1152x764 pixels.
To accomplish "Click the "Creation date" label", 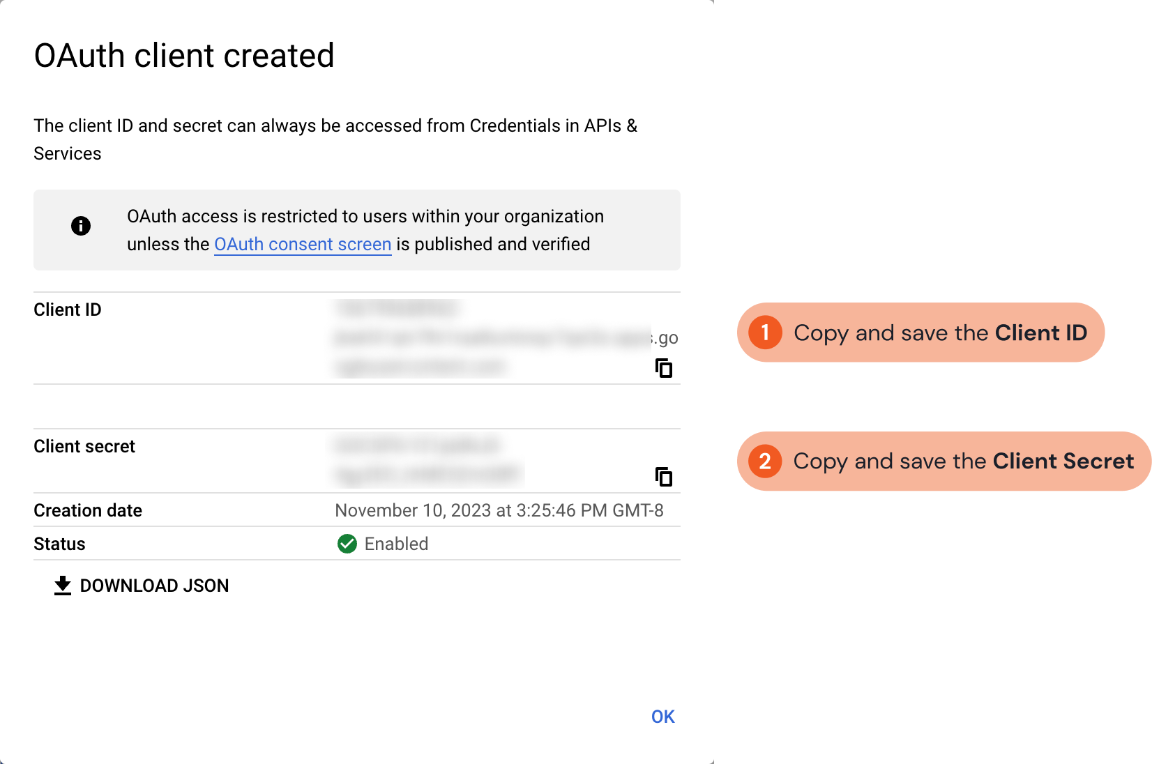I will tap(88, 510).
